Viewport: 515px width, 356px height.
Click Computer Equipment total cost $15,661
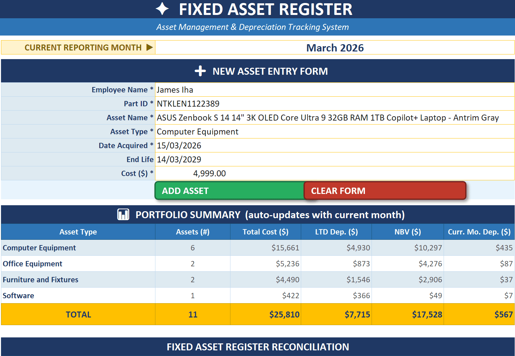point(266,248)
